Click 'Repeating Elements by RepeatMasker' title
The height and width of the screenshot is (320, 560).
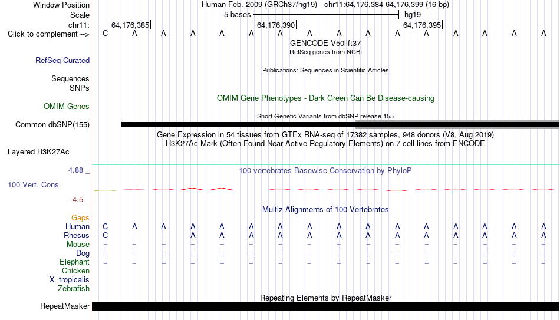(x=325, y=298)
